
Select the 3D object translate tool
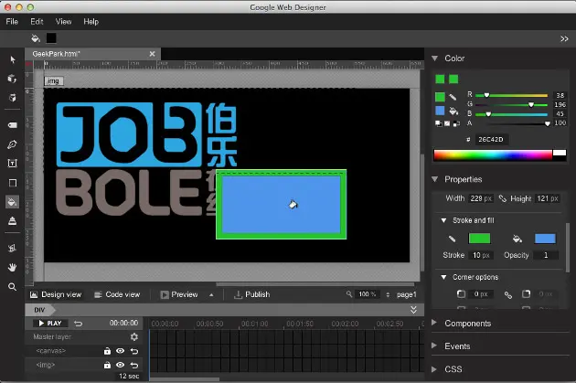click(x=13, y=98)
